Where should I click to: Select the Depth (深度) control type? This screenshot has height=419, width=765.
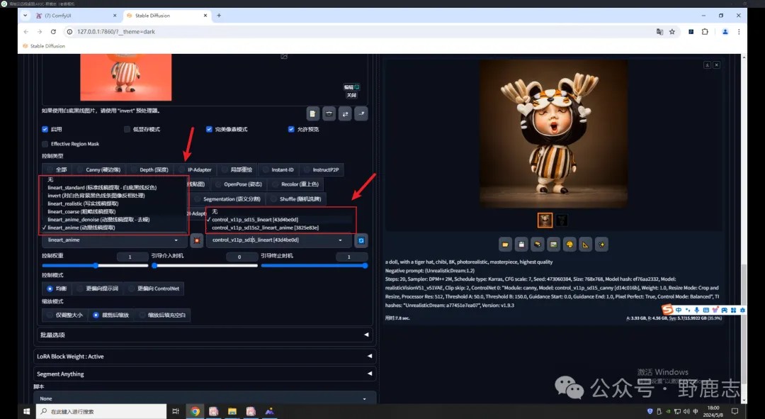click(149, 170)
